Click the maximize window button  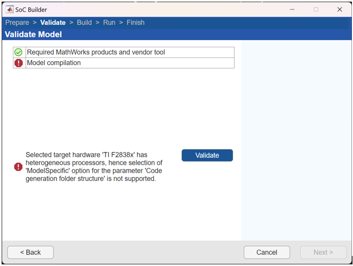point(316,9)
